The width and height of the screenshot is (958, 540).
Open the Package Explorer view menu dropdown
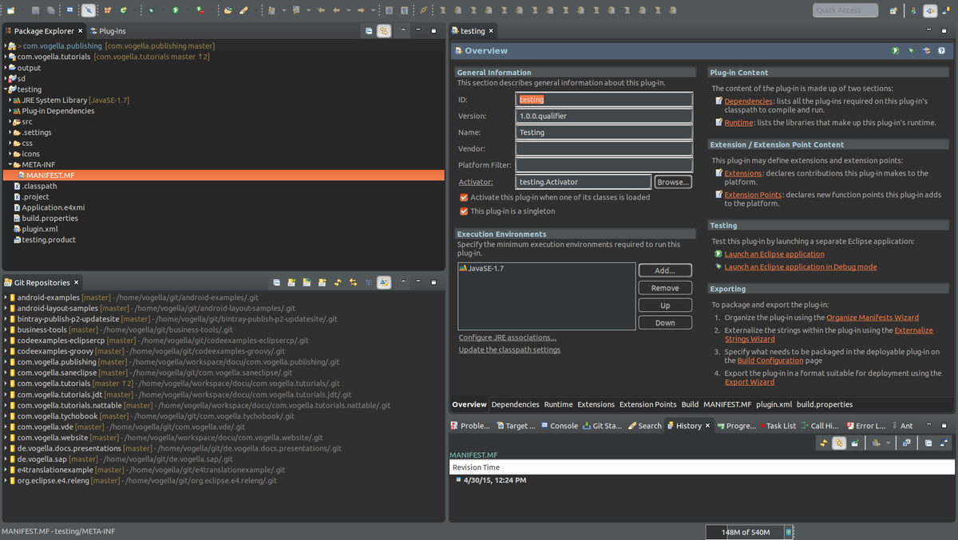tap(404, 30)
